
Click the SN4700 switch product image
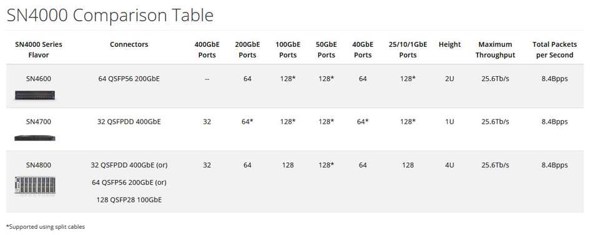[35, 138]
